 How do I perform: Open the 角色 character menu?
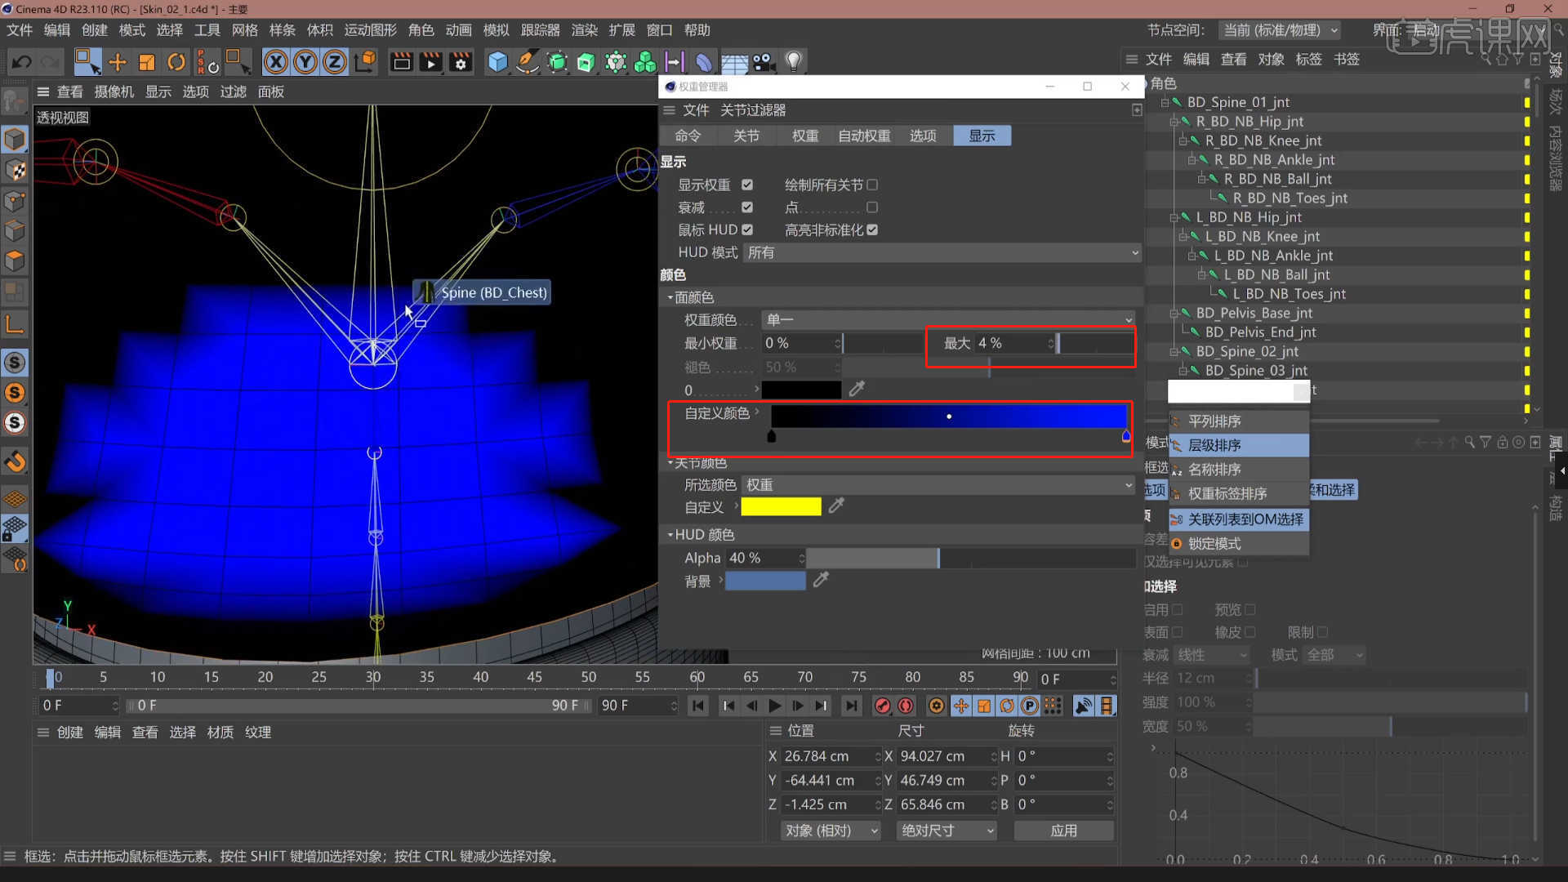(x=421, y=30)
